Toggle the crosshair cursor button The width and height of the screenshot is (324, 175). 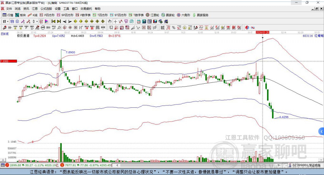tap(115, 21)
